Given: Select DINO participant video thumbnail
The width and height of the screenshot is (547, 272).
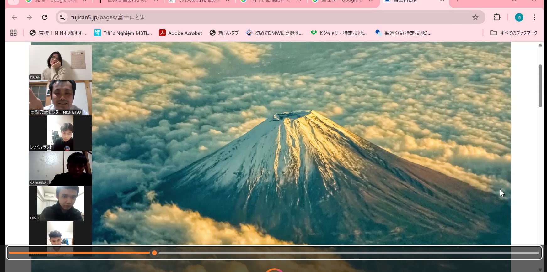Looking at the screenshot, I should [61, 203].
